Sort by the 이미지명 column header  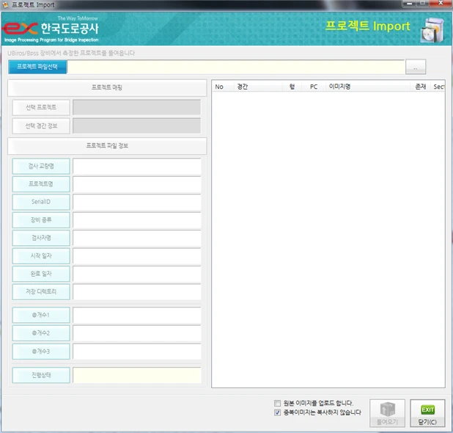click(368, 87)
